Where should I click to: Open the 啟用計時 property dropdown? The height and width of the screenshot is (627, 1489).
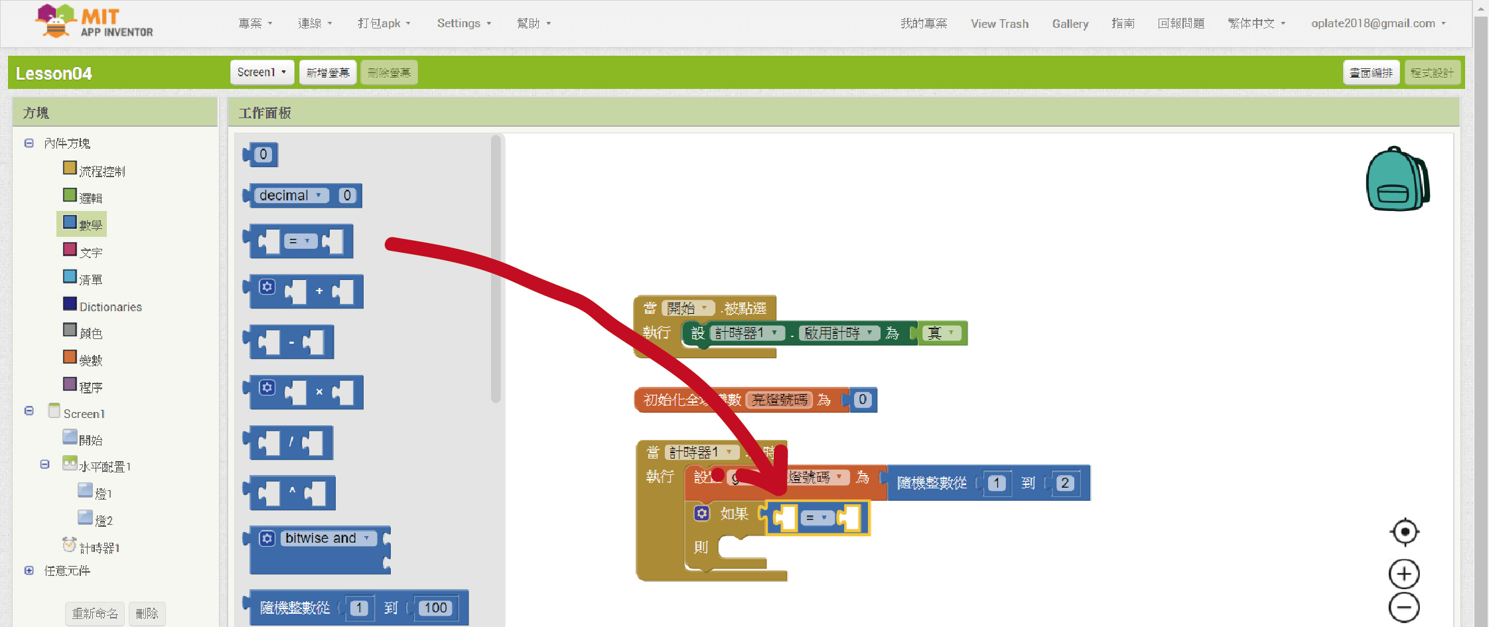click(x=839, y=332)
